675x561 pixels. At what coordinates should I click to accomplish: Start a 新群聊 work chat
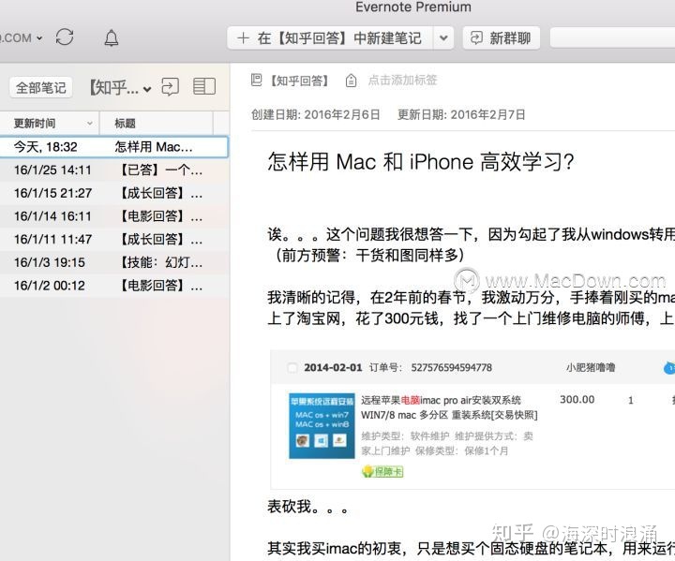[501, 38]
